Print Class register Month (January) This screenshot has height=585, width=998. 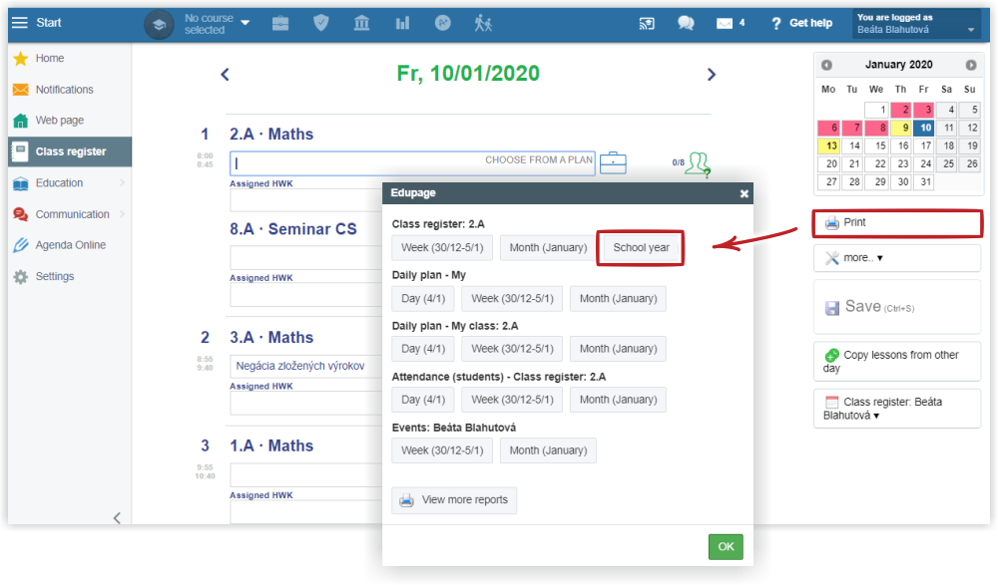point(548,248)
